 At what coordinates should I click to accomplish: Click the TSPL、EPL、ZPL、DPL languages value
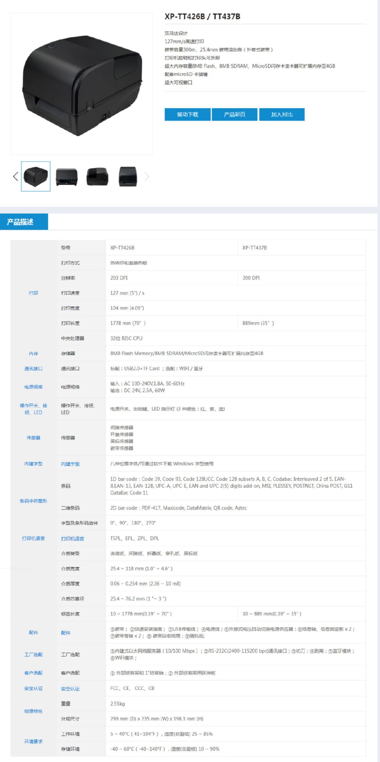pyautogui.click(x=135, y=538)
